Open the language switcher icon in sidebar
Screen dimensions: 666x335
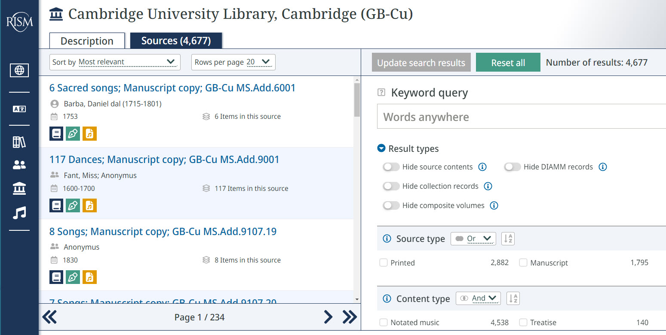(x=19, y=109)
